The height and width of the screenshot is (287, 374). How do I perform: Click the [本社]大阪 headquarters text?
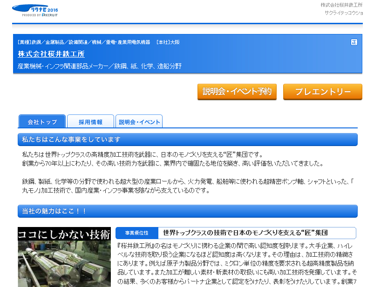[x=168, y=42]
